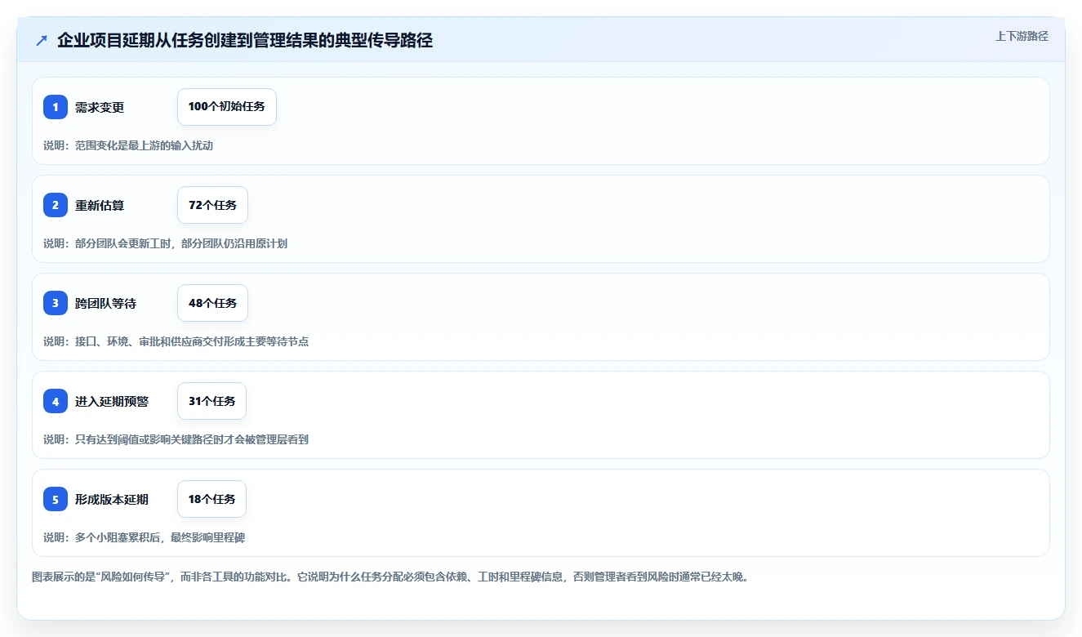This screenshot has height=637, width=1082.
Task: Click the 重新估算 step label
Action: pyautogui.click(x=100, y=205)
